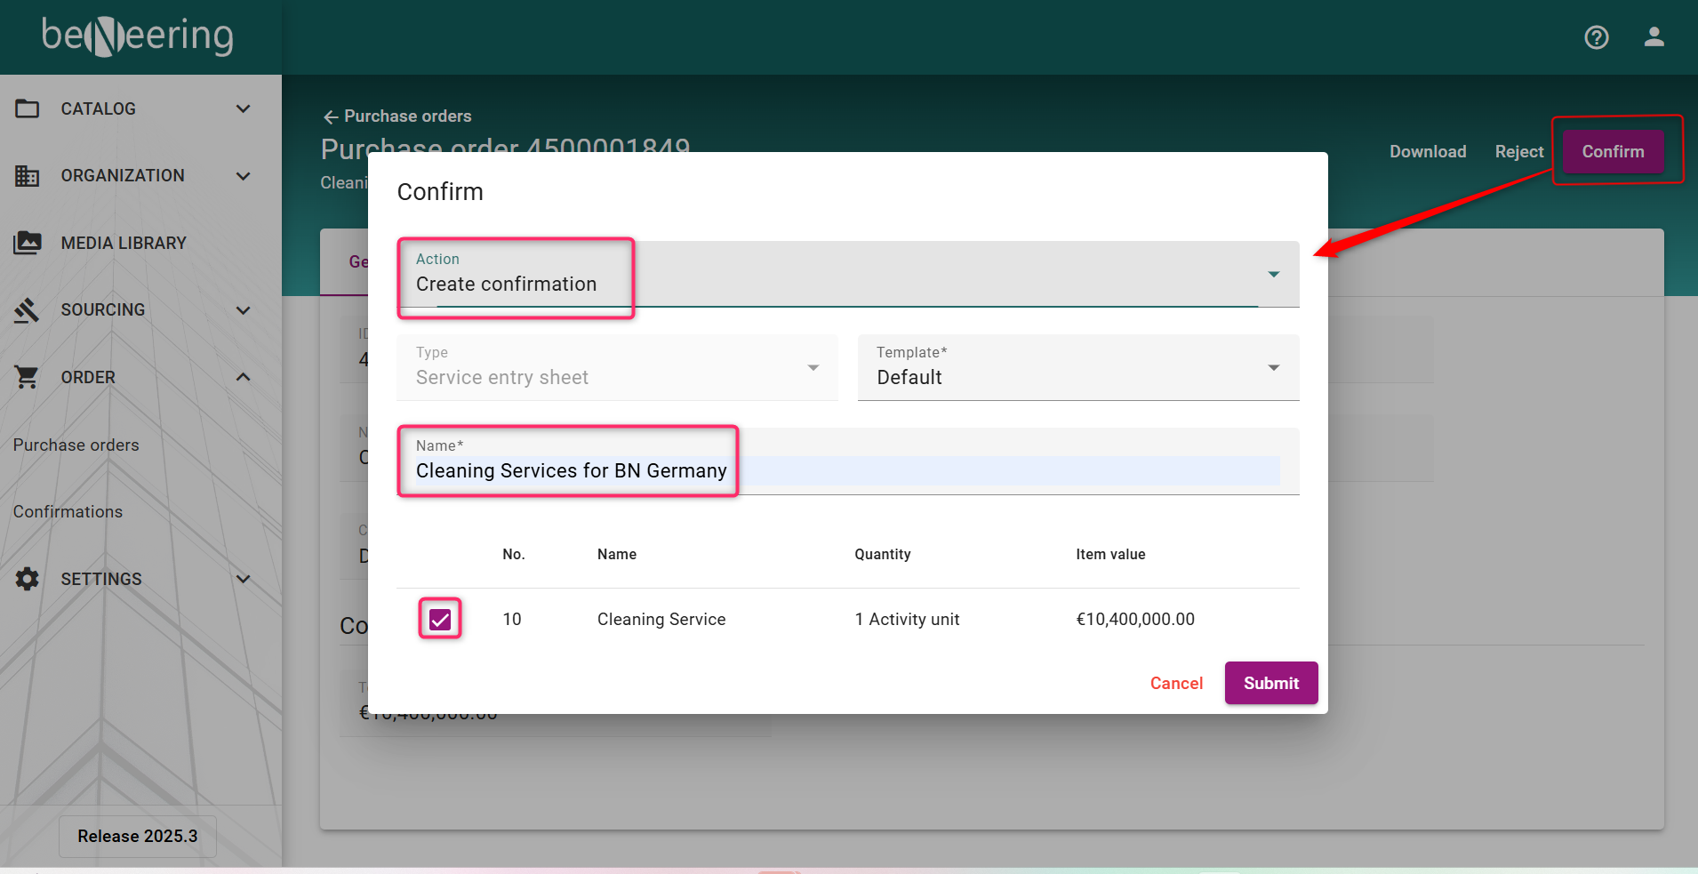Click the Settings gear icon

coord(28,579)
